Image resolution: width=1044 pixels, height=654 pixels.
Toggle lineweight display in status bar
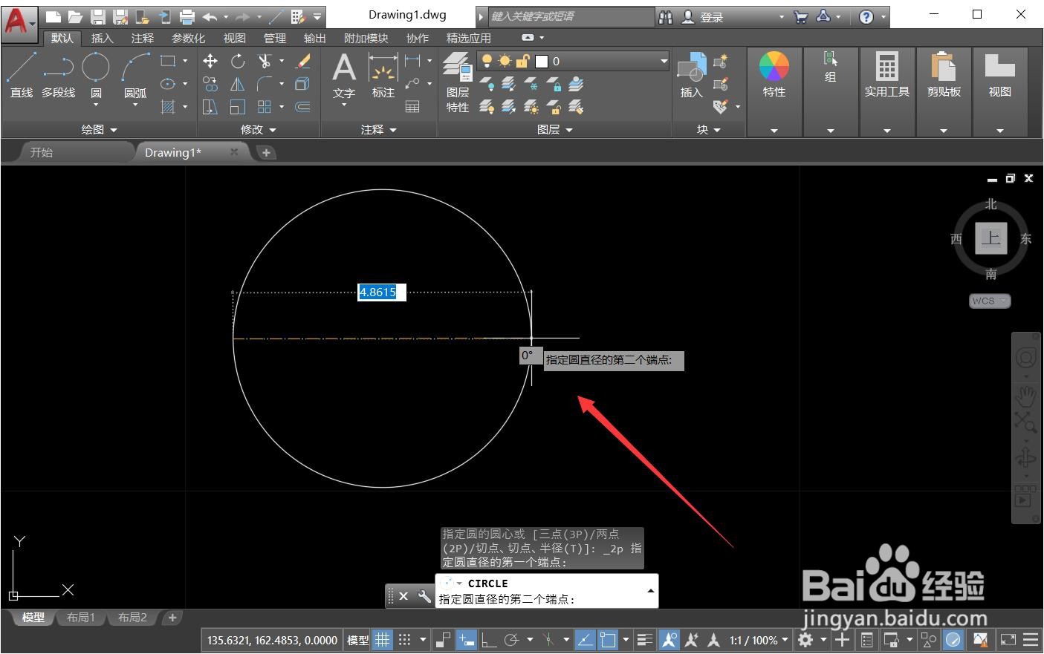coord(645,640)
